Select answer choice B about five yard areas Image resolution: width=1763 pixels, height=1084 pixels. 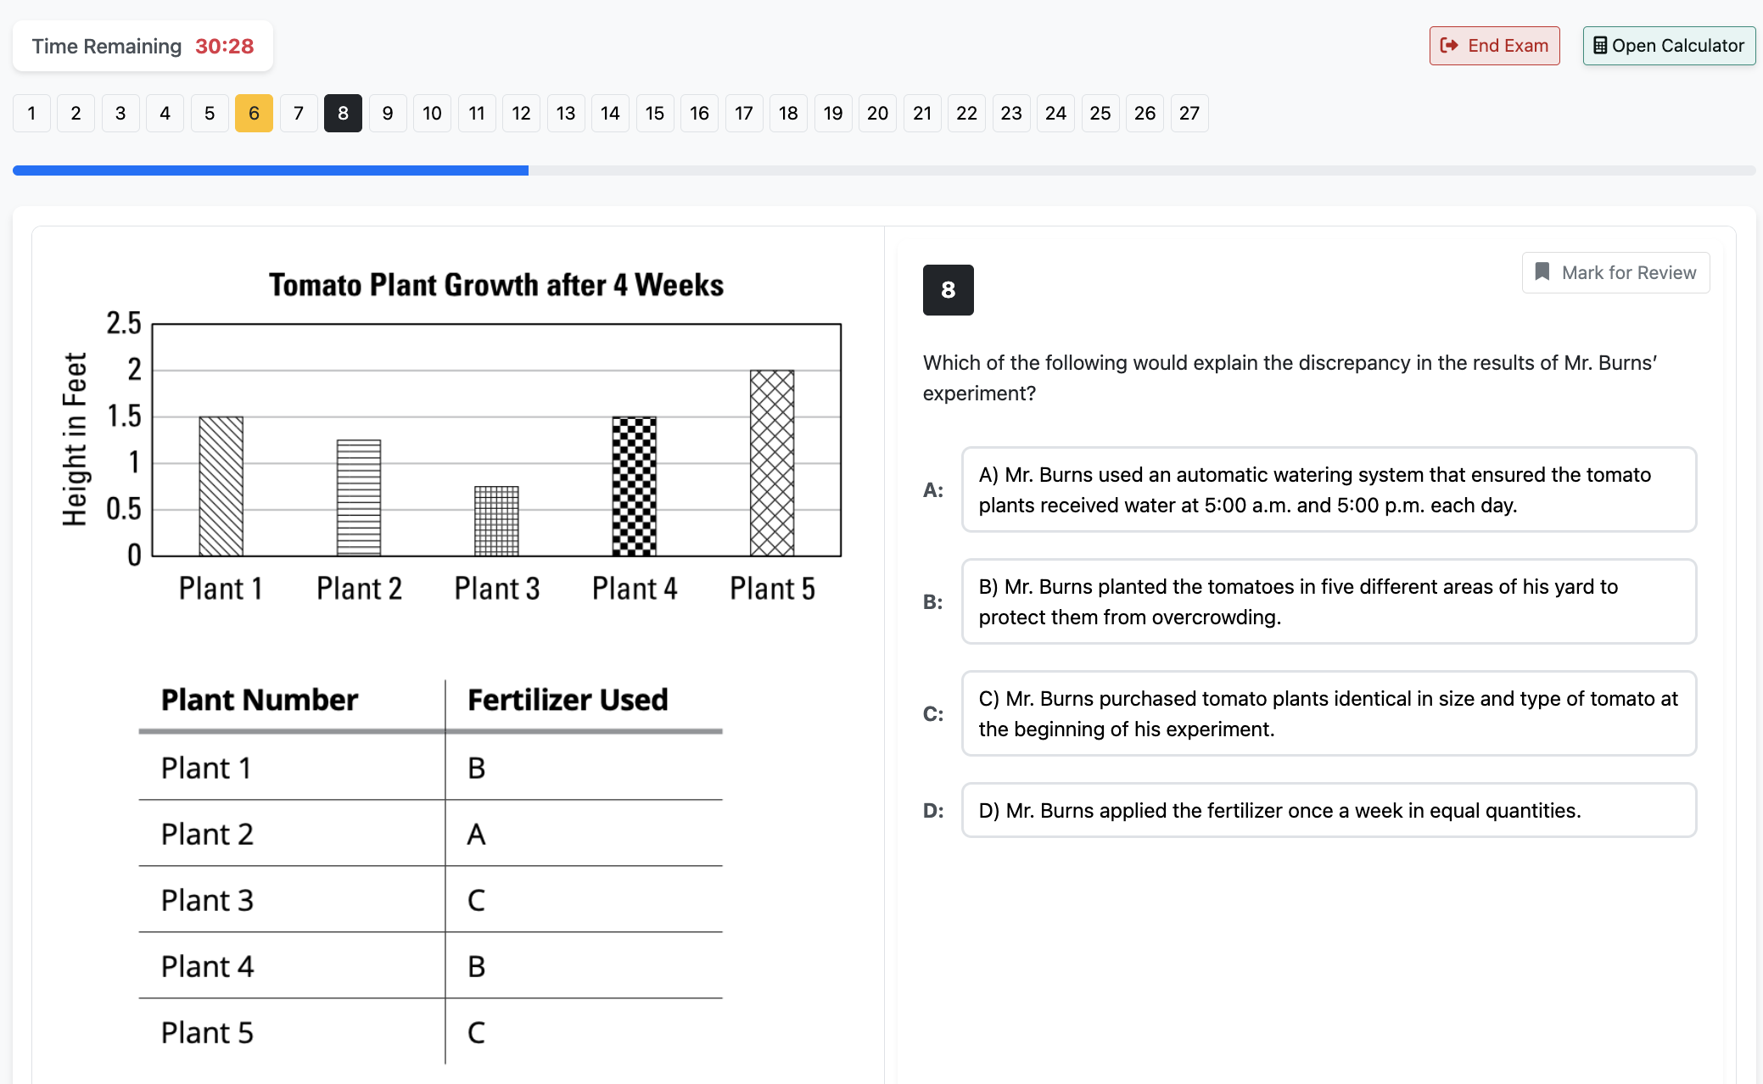coord(1328,601)
